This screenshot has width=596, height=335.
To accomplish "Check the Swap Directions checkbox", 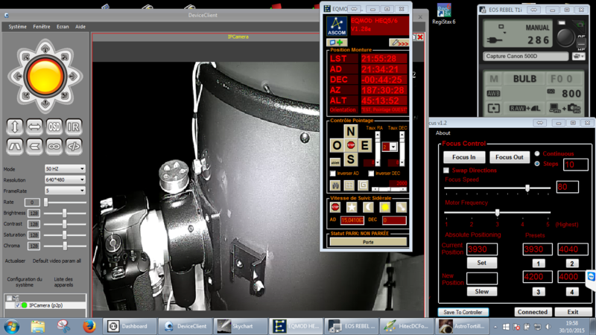I will [x=446, y=170].
